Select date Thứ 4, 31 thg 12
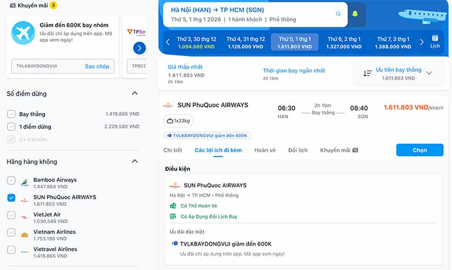The height and width of the screenshot is (270, 452). [x=246, y=43]
